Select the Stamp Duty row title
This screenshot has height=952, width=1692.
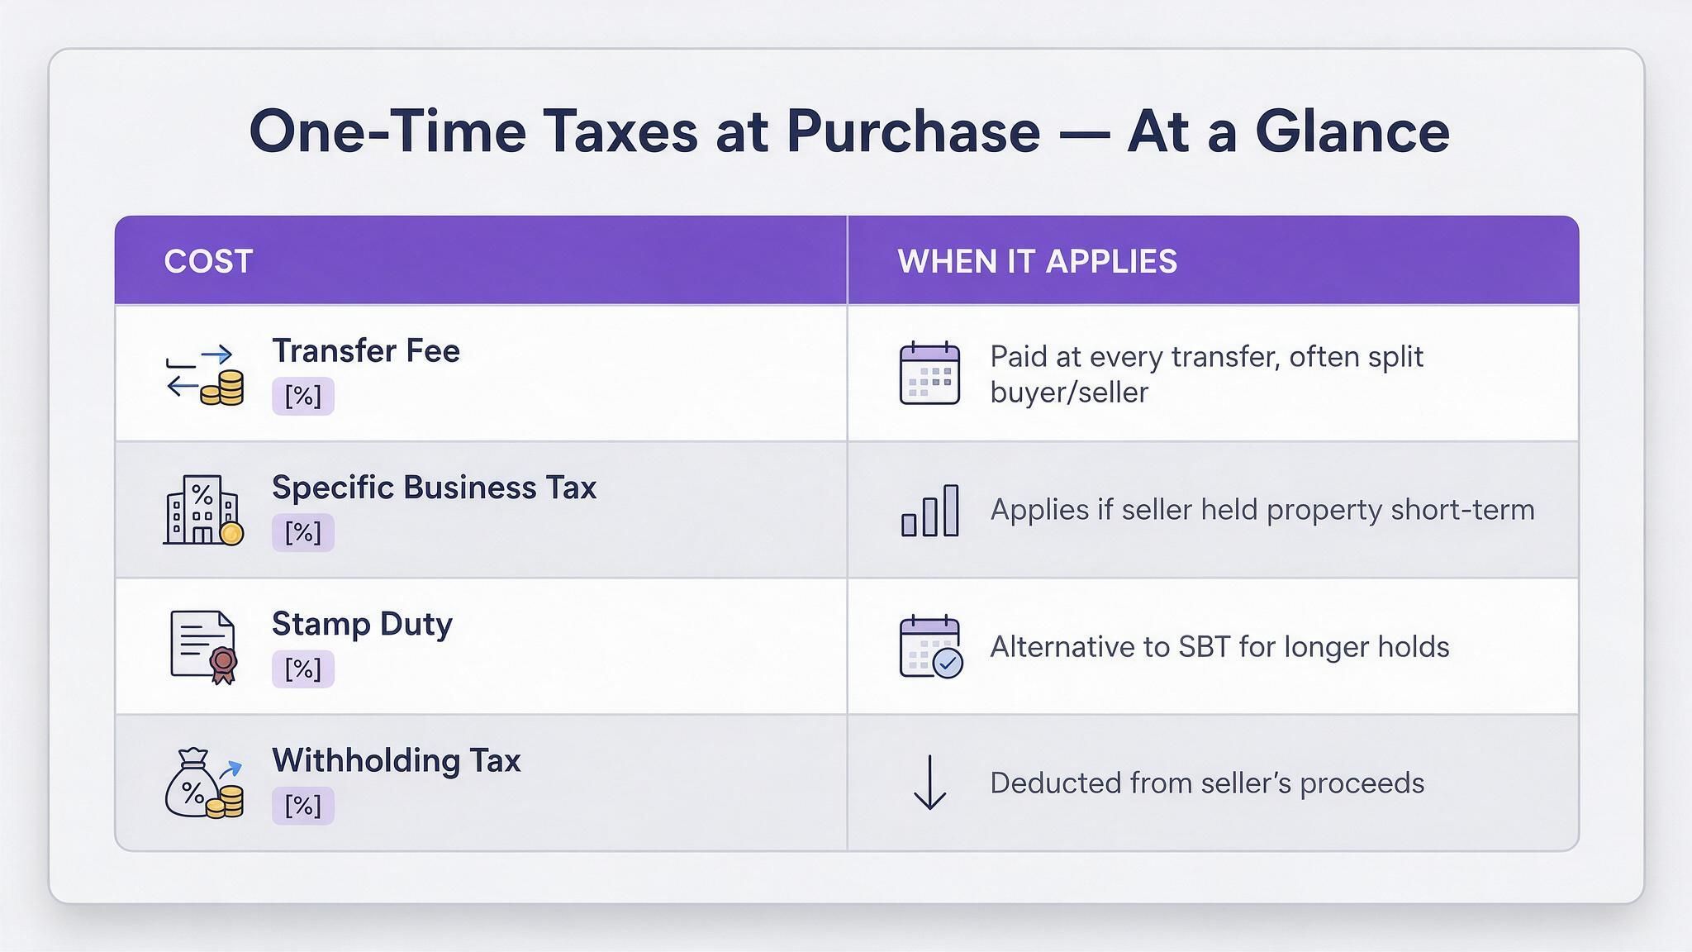tap(362, 624)
